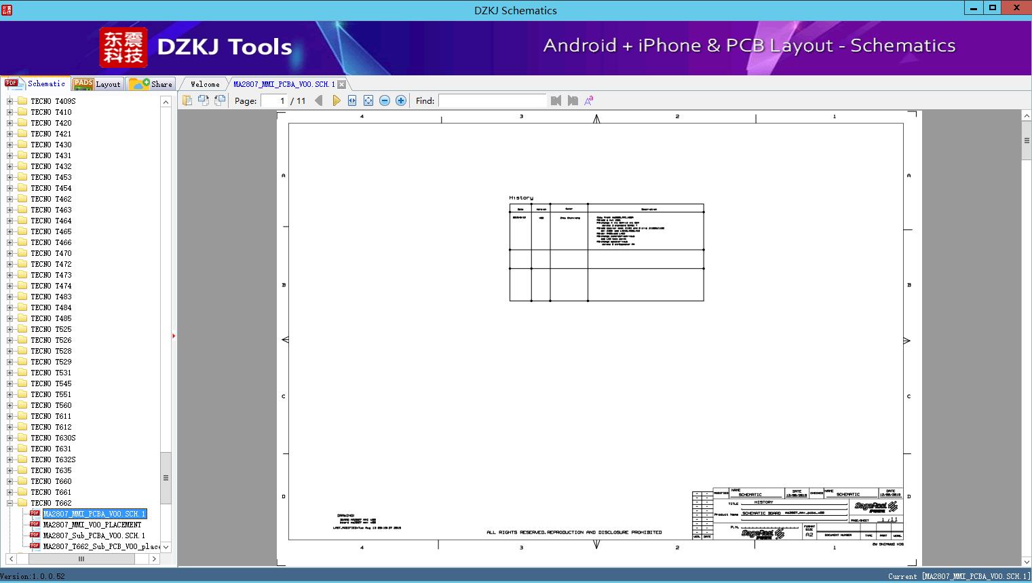Select TECNO T611 in the tree
1032x583 pixels.
pos(51,416)
